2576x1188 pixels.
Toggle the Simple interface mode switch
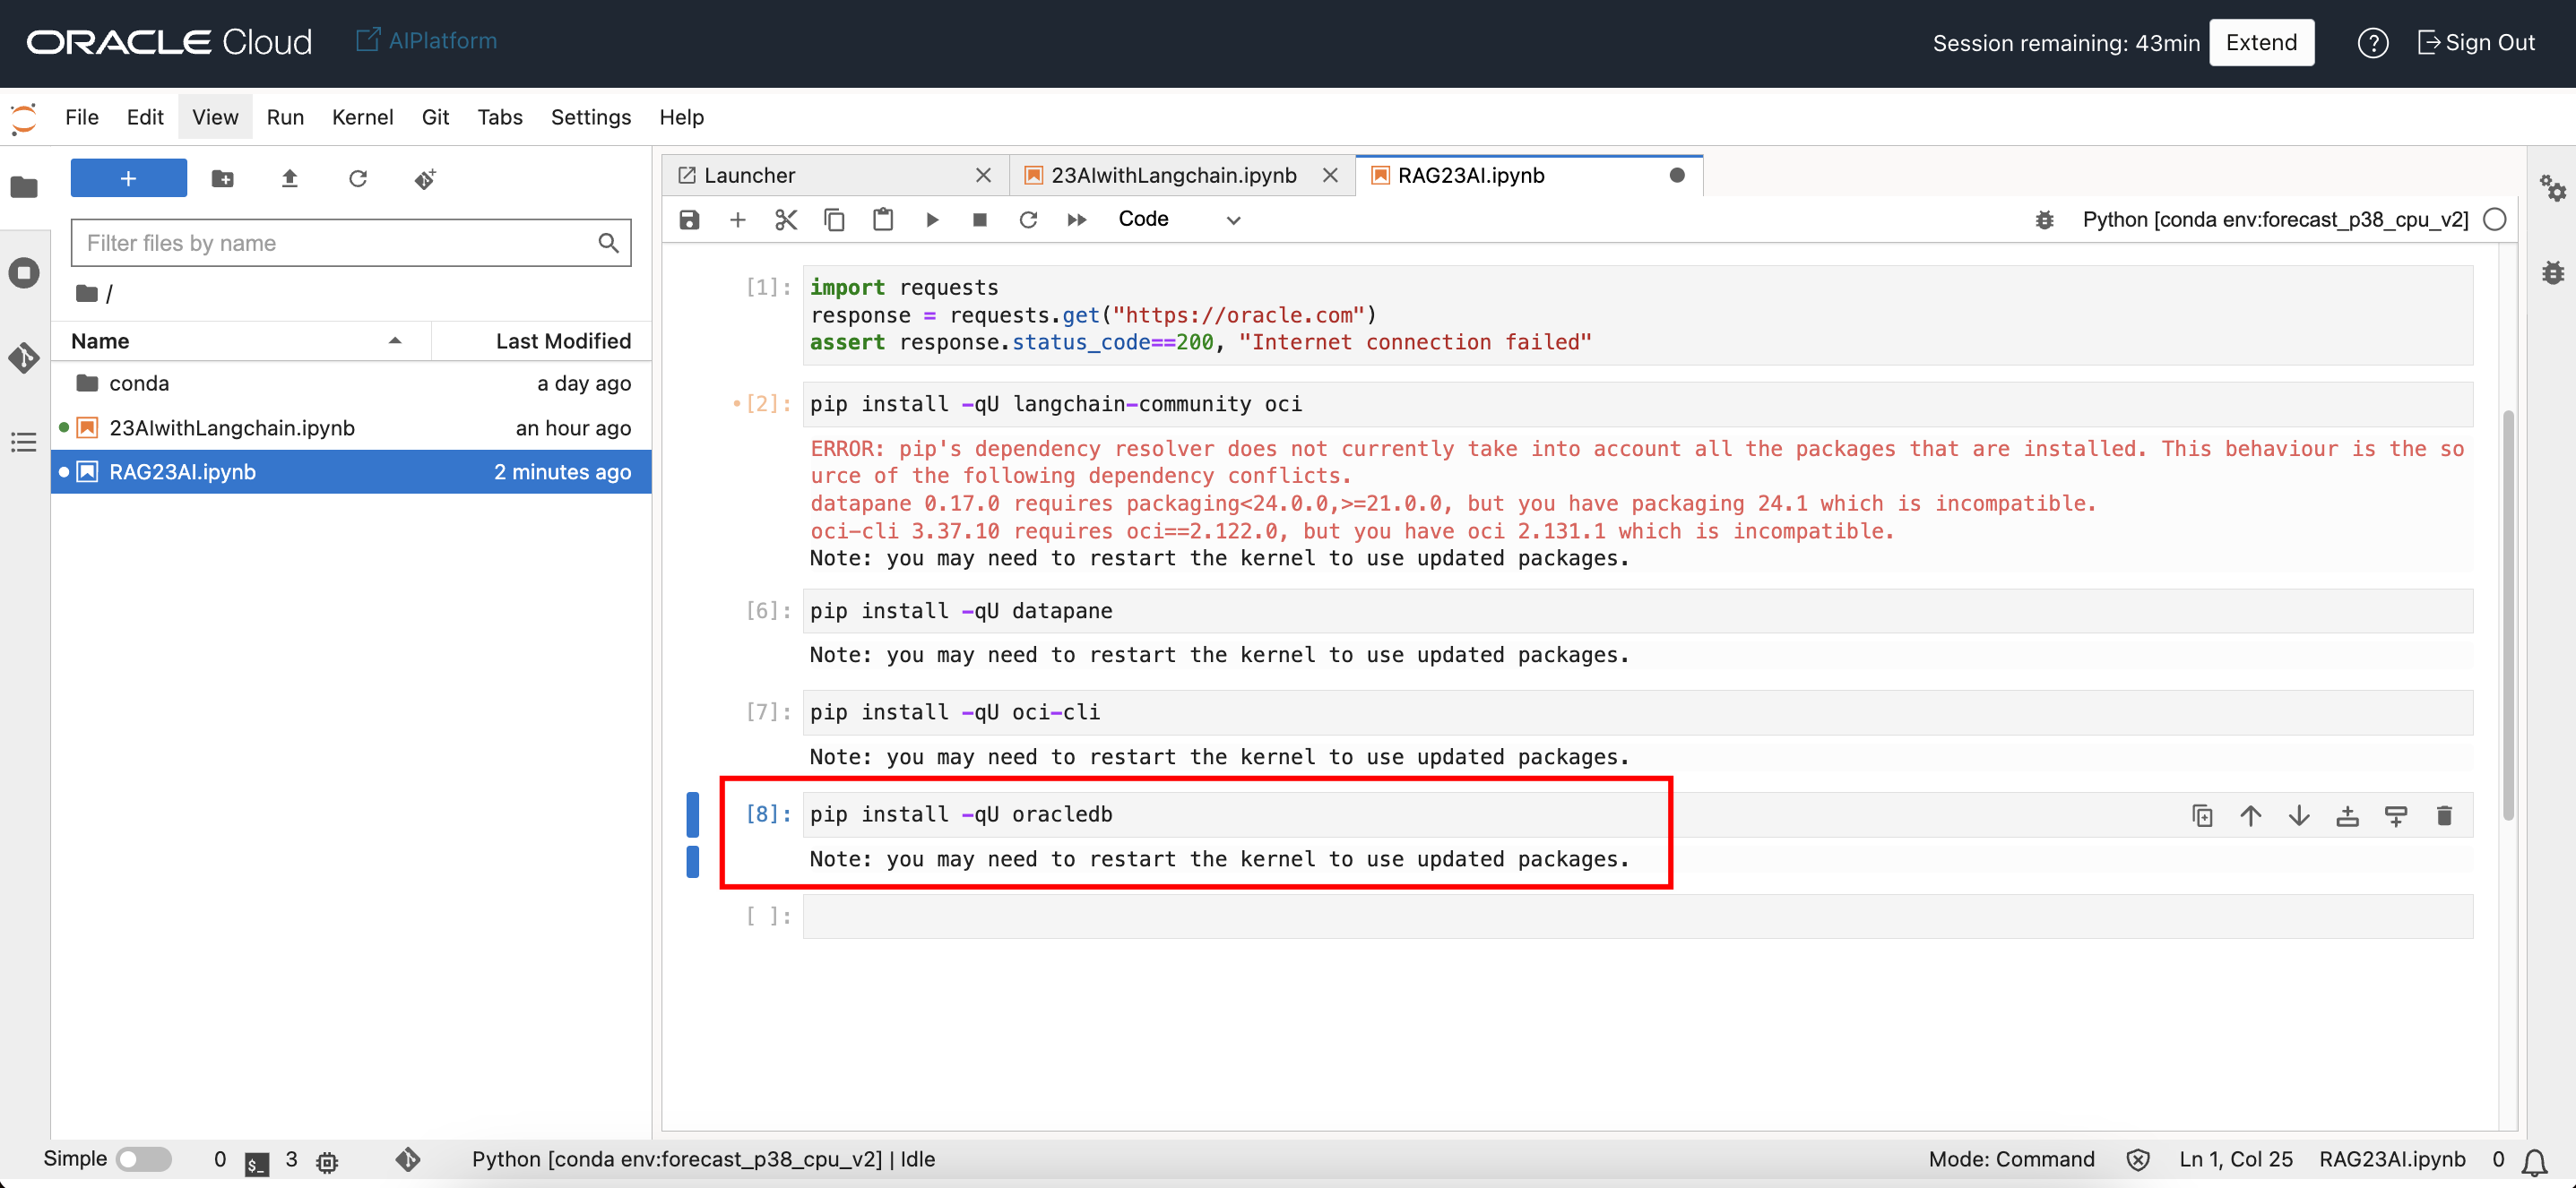[143, 1159]
